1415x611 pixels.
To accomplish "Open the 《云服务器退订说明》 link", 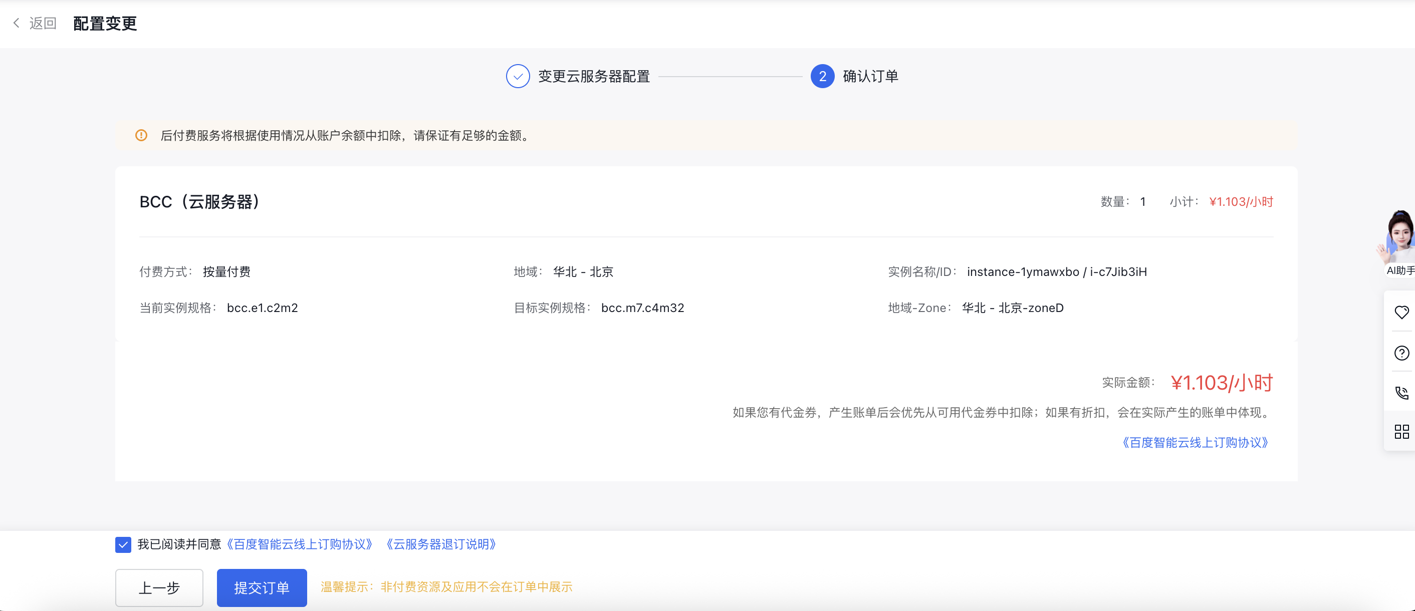I will tap(440, 544).
